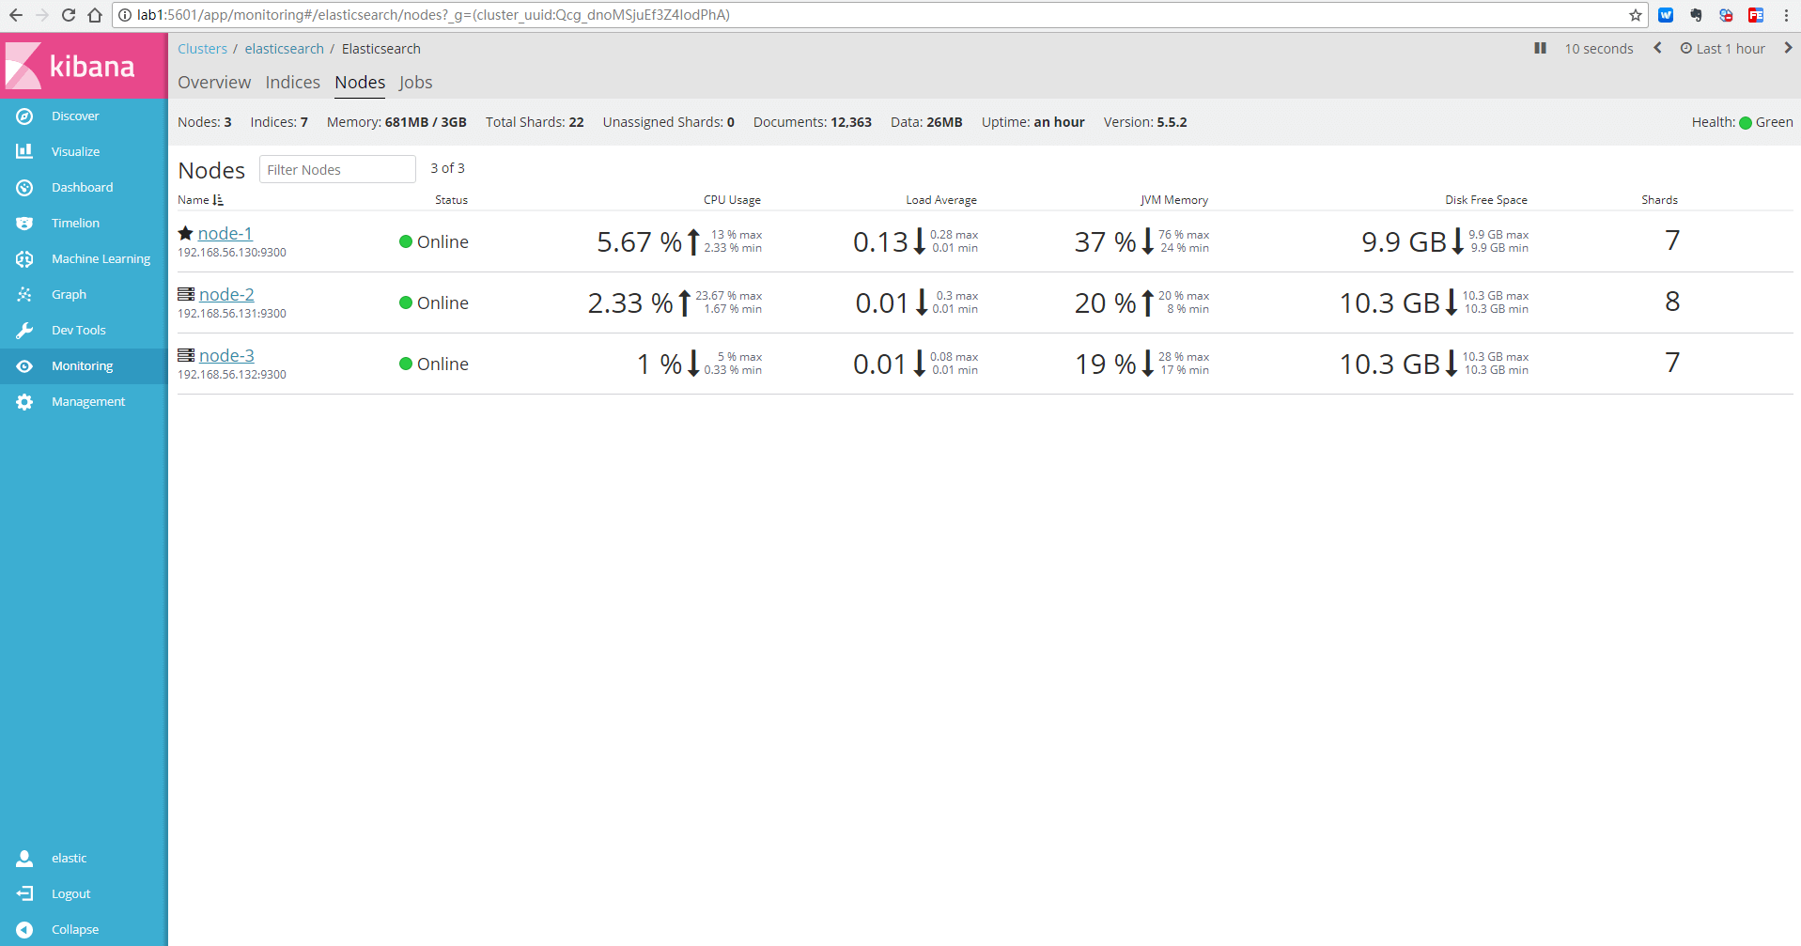The image size is (1801, 946).
Task: Click the Collapse sidebar arrow icon
Action: [x=24, y=930]
